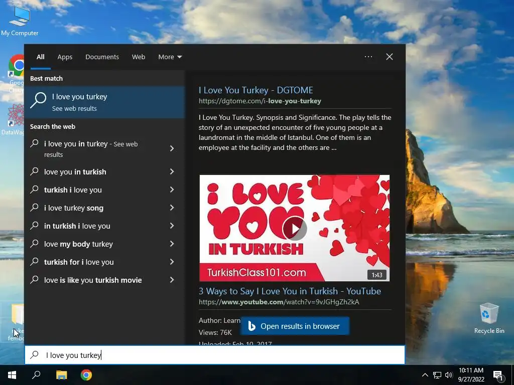Viewport: 514px width, 385px height.
Task: Switch to the Apps tab
Action: coord(65,57)
